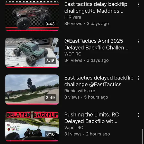Open the DELAYED BACKFLIP thumbnail video
The image size is (144, 144).
(32, 126)
